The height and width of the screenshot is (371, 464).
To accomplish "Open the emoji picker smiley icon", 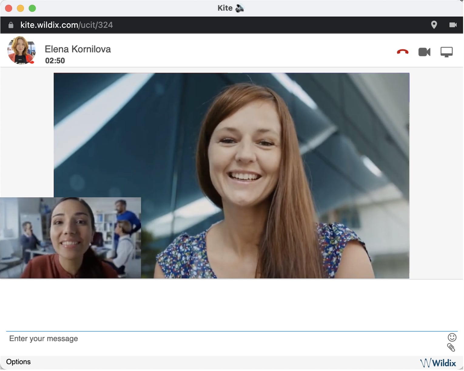I will tap(452, 337).
